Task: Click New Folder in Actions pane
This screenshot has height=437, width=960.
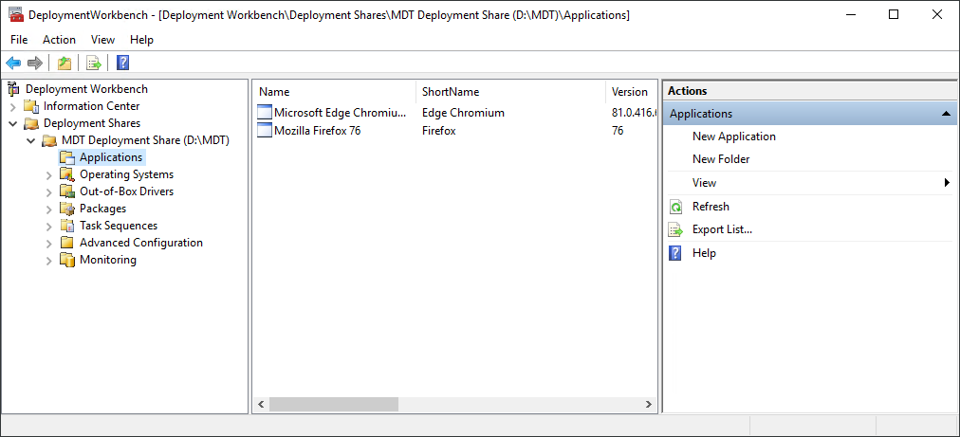Action: point(721,159)
